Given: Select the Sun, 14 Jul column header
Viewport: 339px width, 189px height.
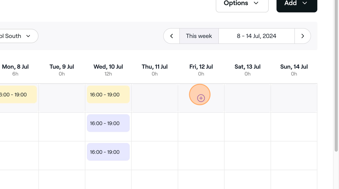Looking at the screenshot, I should pos(294,67).
